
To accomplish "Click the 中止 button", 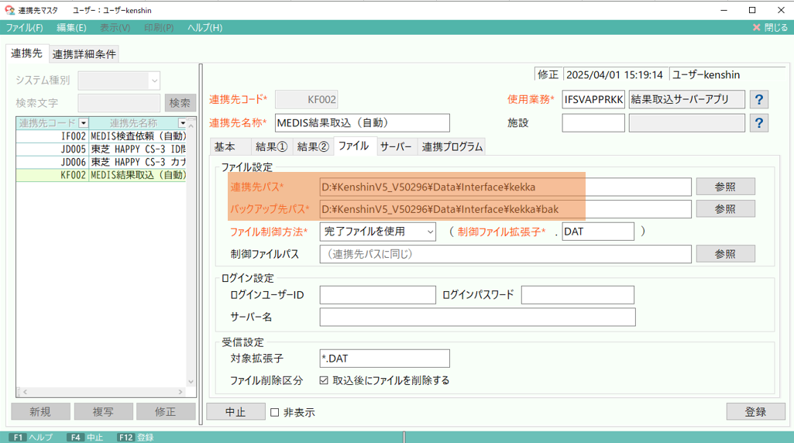I will pyautogui.click(x=235, y=412).
